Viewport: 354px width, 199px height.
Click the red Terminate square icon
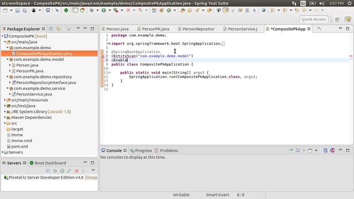(x=128, y=11)
